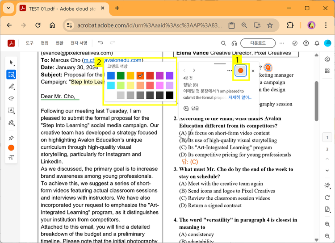Select the text box selection tool
Screen dimensions: 335x243
pos(11,110)
